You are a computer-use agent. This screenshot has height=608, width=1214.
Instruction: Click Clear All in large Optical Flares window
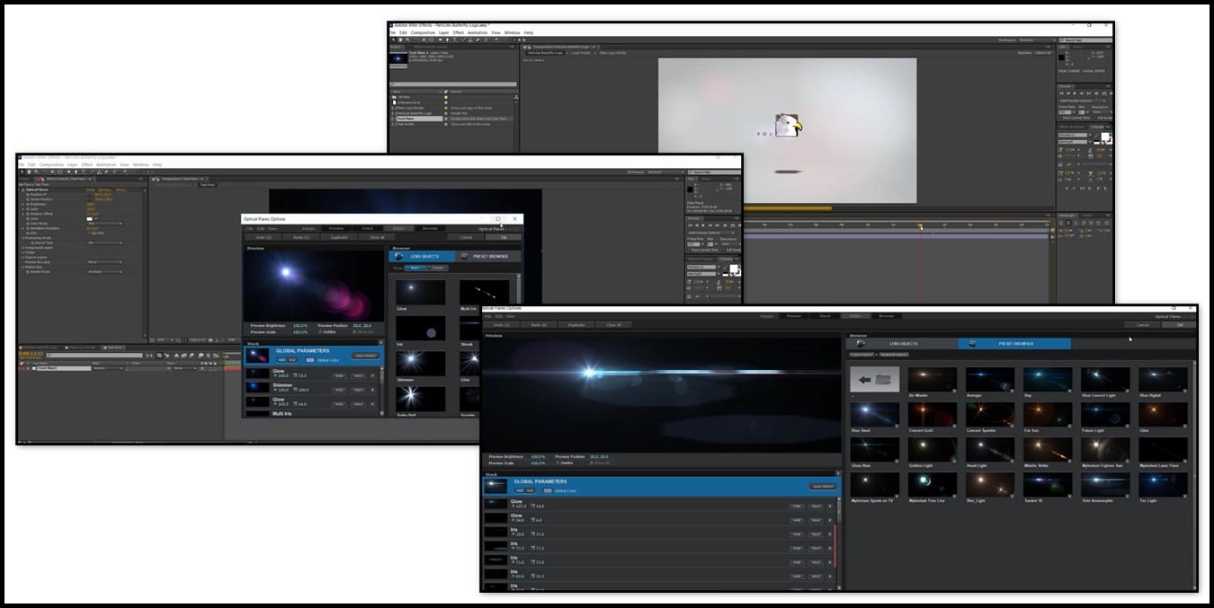(613, 325)
